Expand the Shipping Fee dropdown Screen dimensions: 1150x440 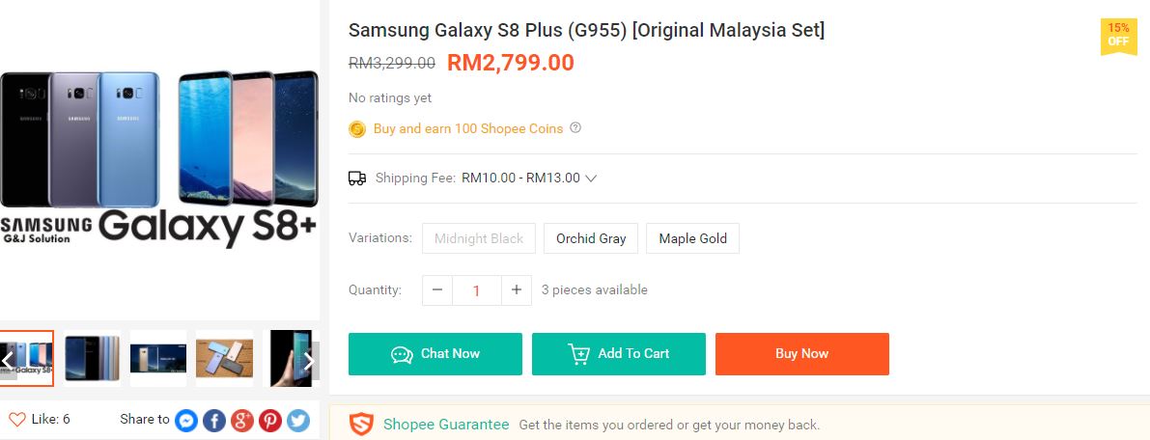(591, 178)
